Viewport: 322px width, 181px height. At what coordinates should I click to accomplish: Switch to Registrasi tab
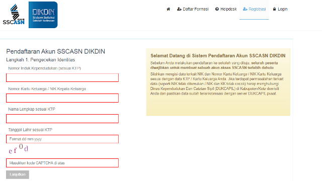[254, 9]
